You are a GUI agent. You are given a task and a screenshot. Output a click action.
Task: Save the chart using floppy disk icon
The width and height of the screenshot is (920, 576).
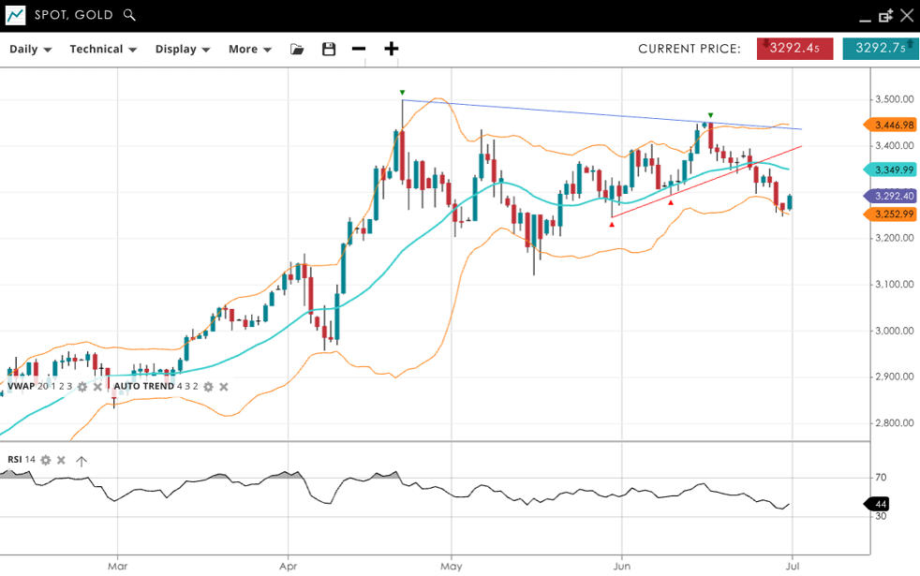click(x=329, y=49)
